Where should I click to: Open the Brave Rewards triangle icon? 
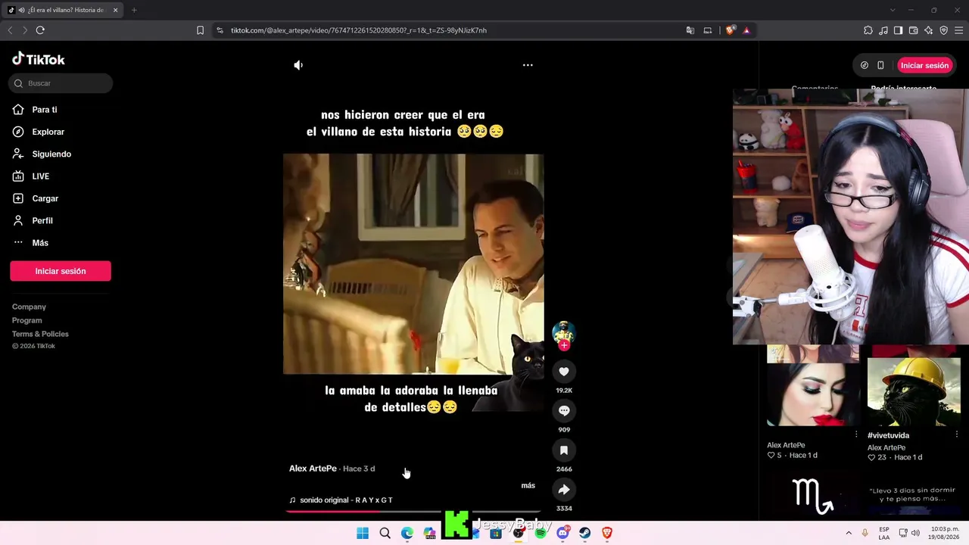[746, 30]
